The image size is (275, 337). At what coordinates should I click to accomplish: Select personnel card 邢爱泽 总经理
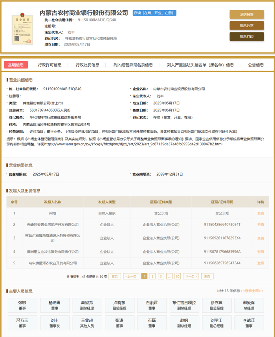249,305
